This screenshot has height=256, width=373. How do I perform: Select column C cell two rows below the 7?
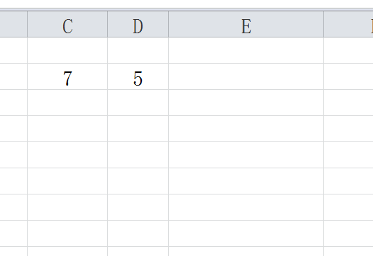67,129
